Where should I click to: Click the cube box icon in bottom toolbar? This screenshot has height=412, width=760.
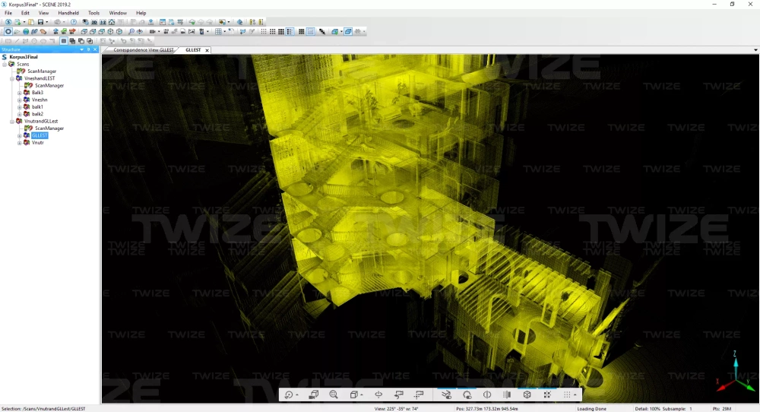coord(527,395)
